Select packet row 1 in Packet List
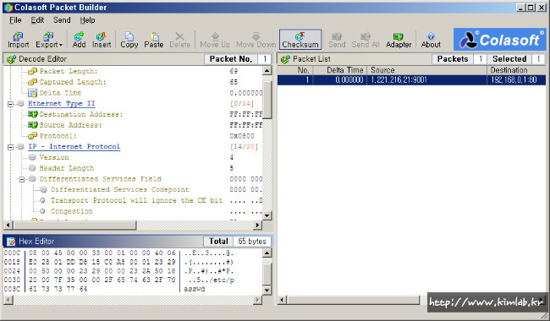550x321 pixels. click(x=412, y=79)
